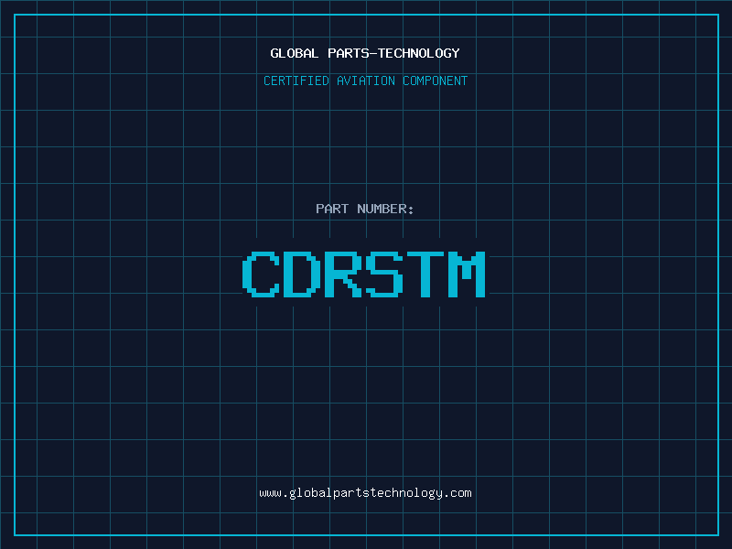732x549 pixels.
Task: Open the www.globalpartstechnology.com link
Action: pos(365,493)
